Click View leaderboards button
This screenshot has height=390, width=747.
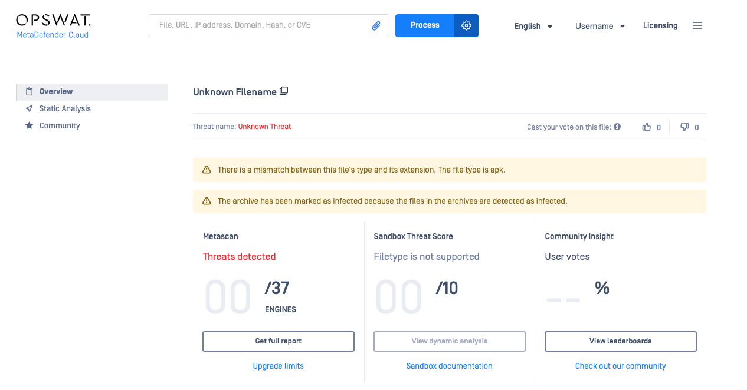(621, 341)
